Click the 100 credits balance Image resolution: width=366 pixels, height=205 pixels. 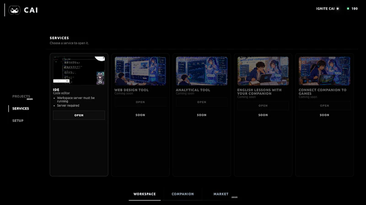pos(355,9)
